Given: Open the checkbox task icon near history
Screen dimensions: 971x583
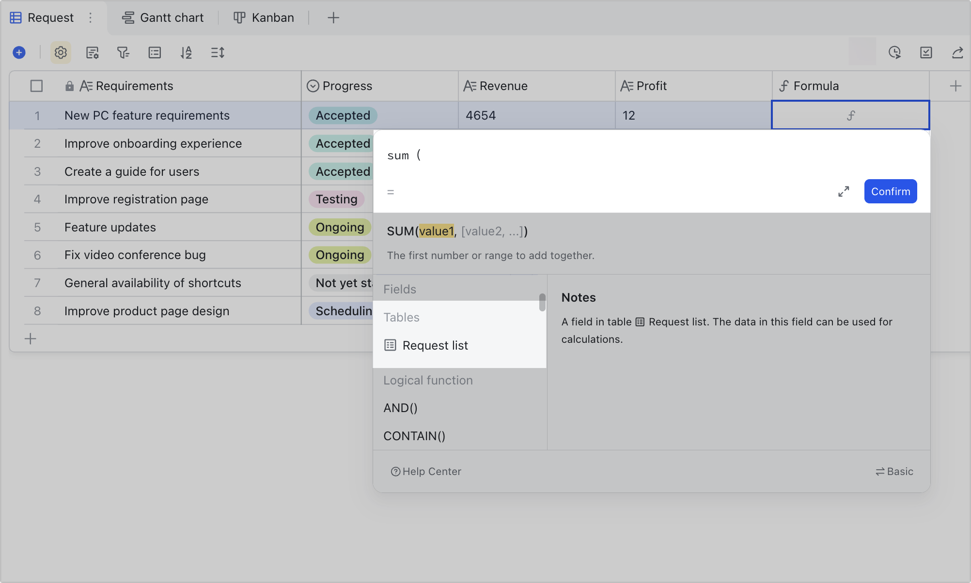Looking at the screenshot, I should point(926,52).
